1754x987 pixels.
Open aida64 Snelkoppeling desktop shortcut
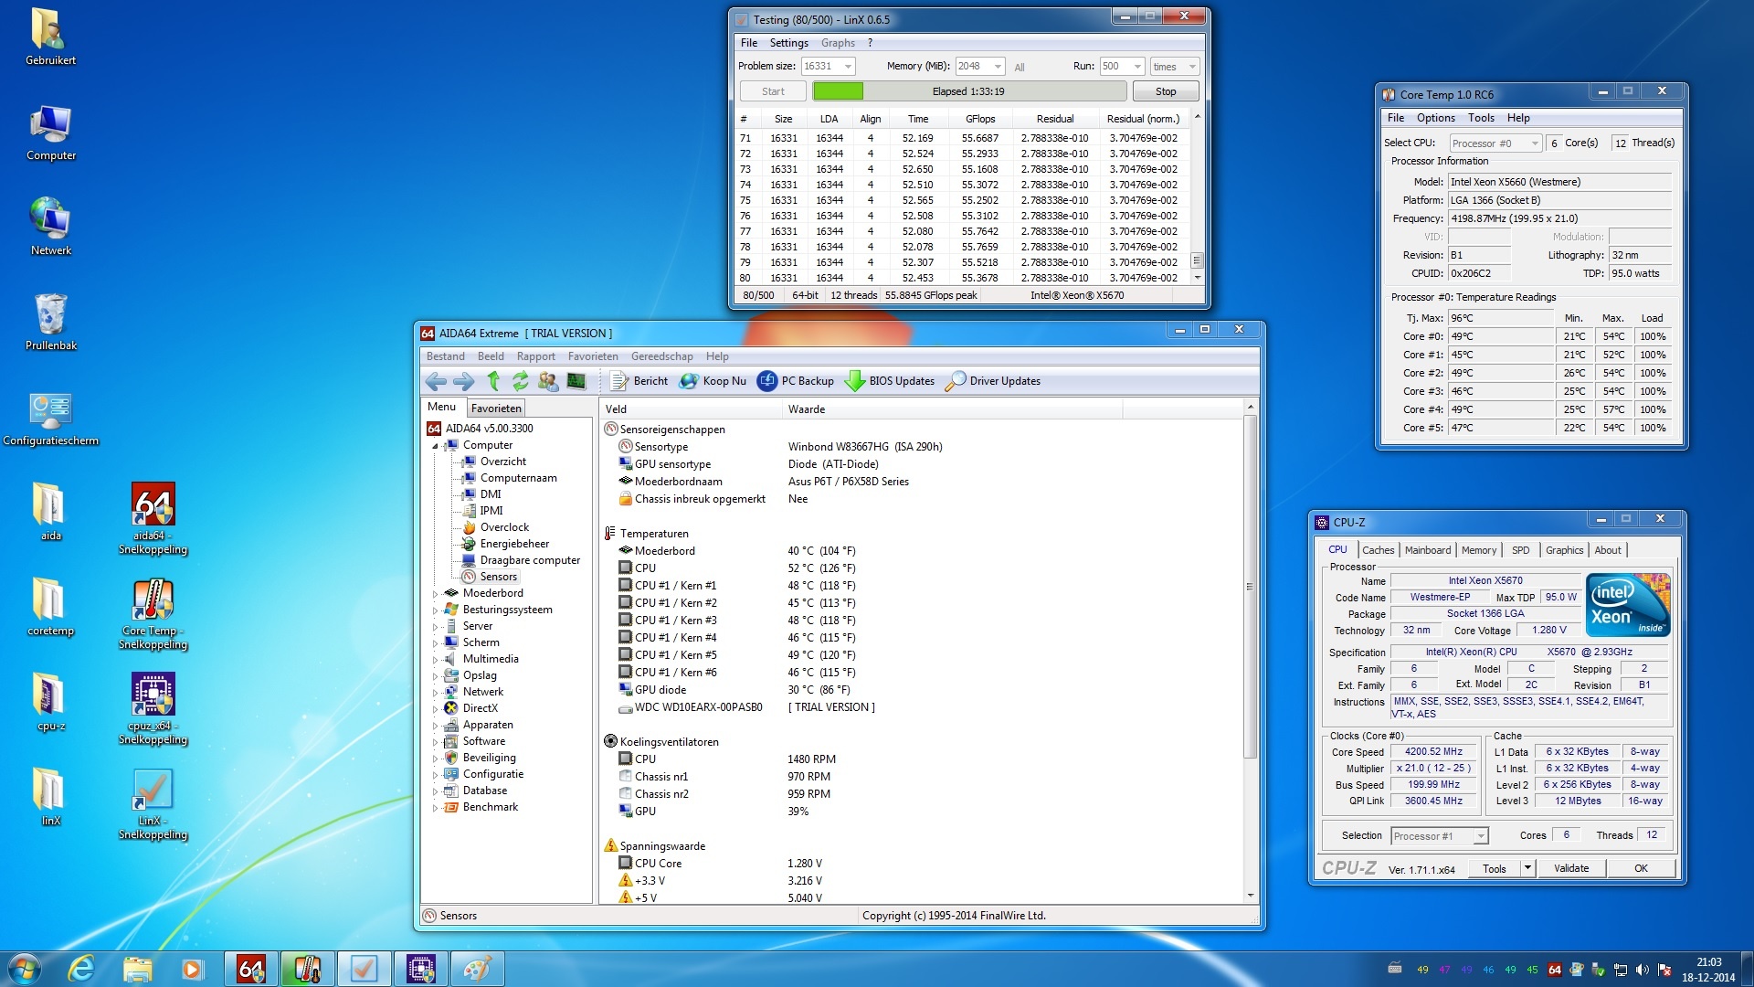[153, 518]
